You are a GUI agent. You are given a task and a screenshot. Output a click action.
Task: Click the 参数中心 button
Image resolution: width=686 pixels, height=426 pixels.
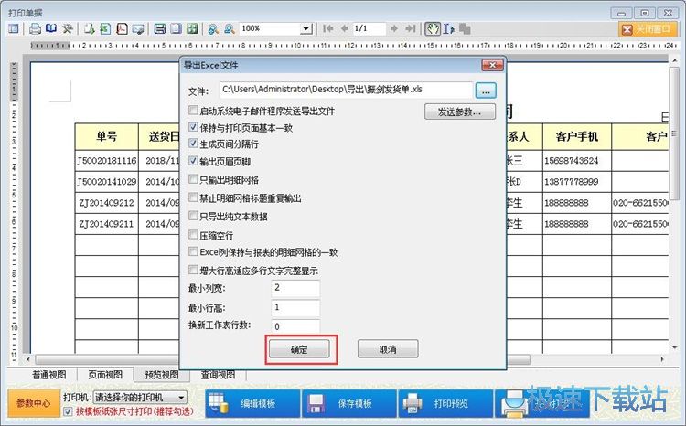33,403
